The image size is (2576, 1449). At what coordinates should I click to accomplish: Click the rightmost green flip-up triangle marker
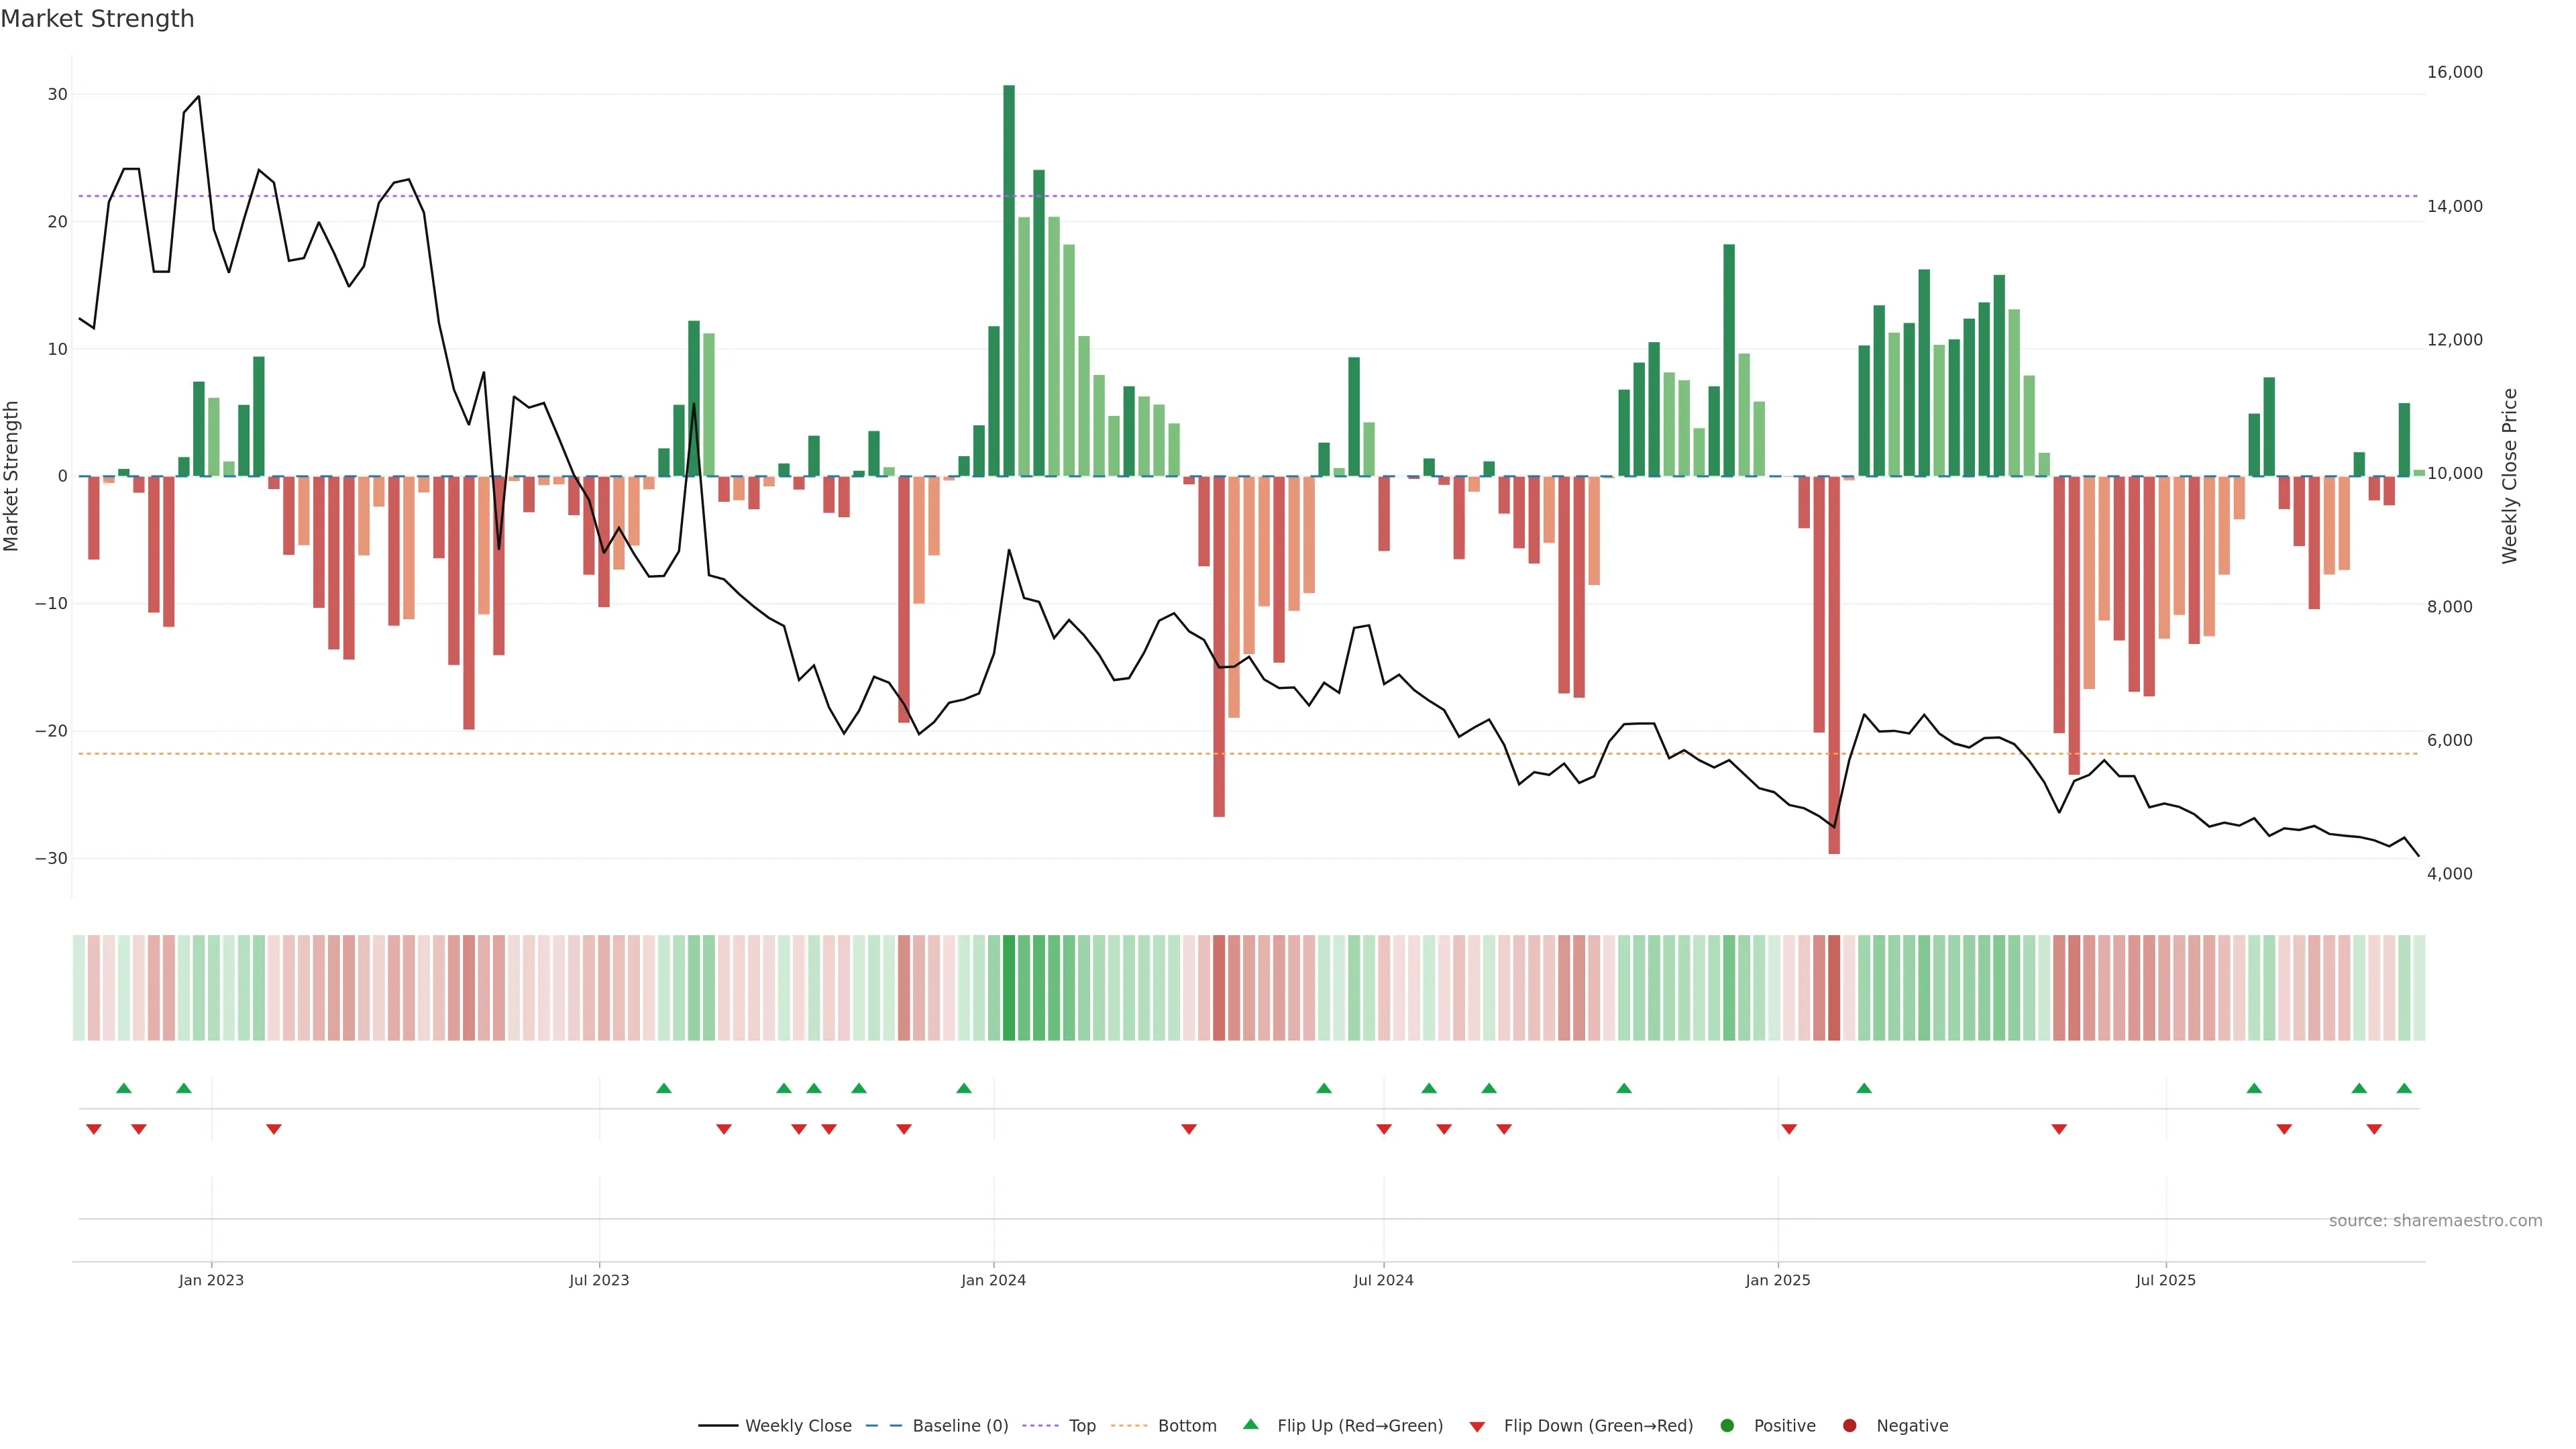pyautogui.click(x=2404, y=1088)
